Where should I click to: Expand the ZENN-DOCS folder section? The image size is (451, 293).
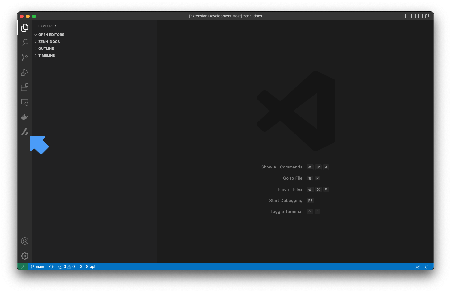click(x=94, y=42)
